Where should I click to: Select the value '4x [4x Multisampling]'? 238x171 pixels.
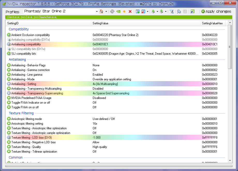tap(105, 84)
